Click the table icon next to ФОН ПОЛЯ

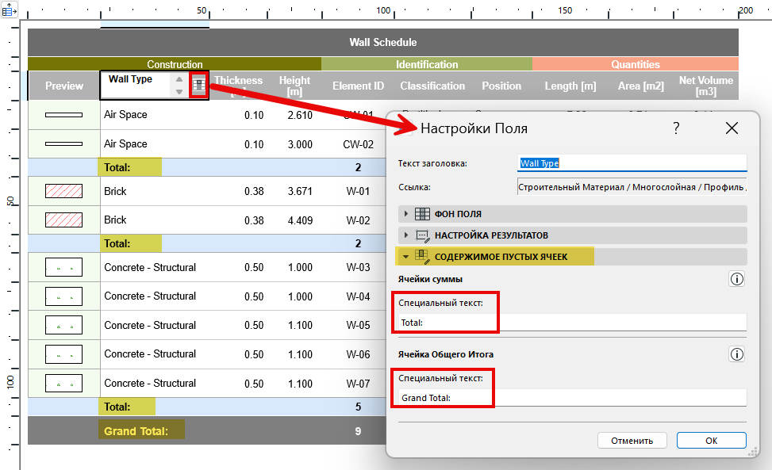click(422, 214)
